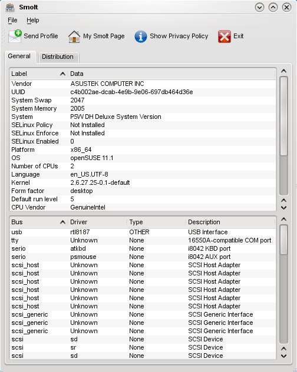297x372 pixels.
Task: Click the Send Profile envelope icon
Action: tap(15, 36)
